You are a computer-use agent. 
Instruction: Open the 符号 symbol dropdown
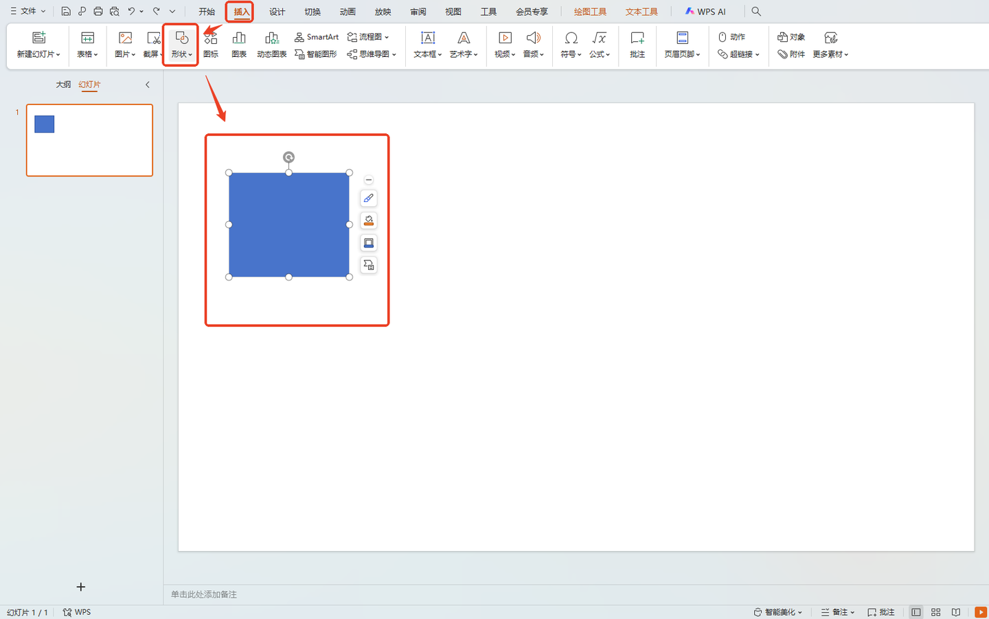click(571, 54)
